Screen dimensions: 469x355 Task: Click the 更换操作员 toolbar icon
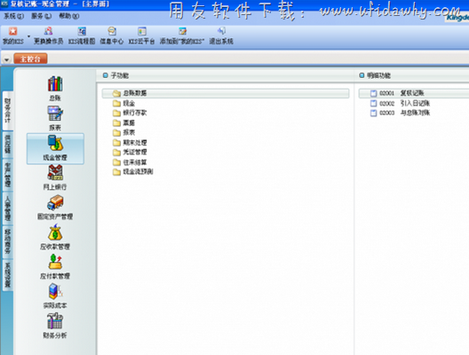tap(49, 35)
